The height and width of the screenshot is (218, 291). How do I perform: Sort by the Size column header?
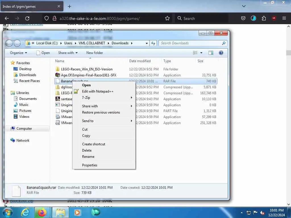point(207,61)
